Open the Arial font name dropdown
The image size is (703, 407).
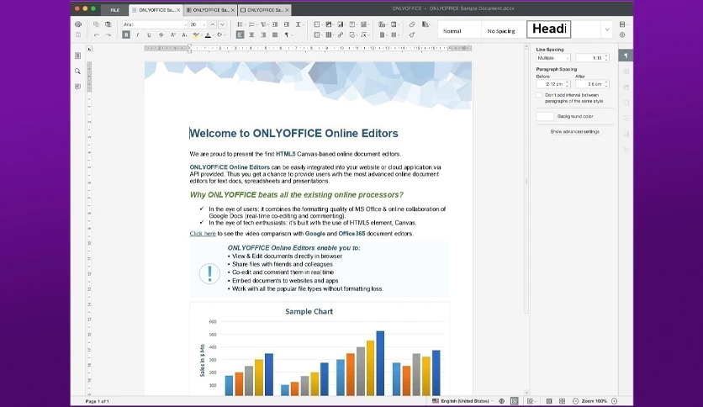click(185, 24)
